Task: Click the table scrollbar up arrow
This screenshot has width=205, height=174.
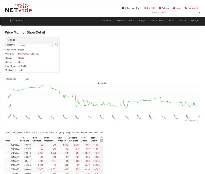Action: pos(101,137)
